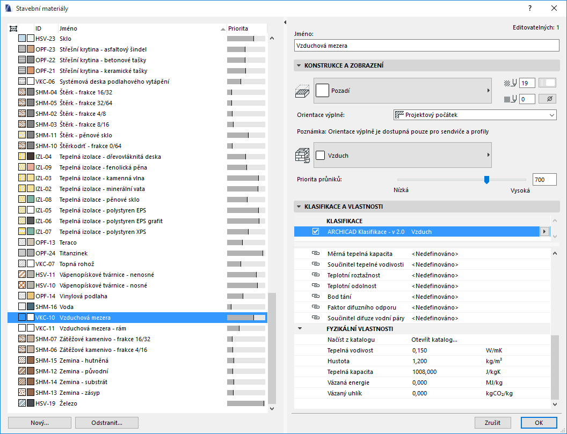This screenshot has height=434, width=567.
Task: Select the Systémová deska podlahového vytápění row
Action: tap(137, 82)
